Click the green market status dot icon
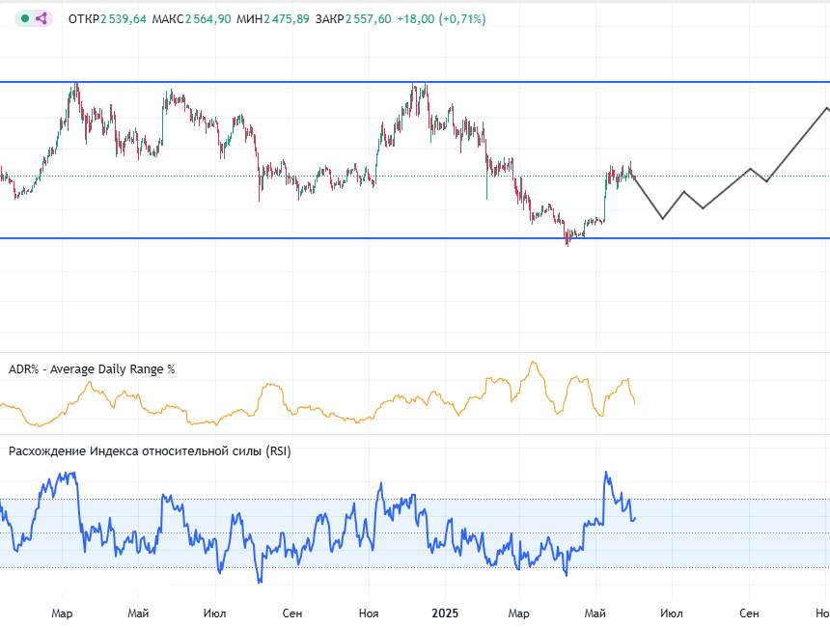 (x=25, y=19)
